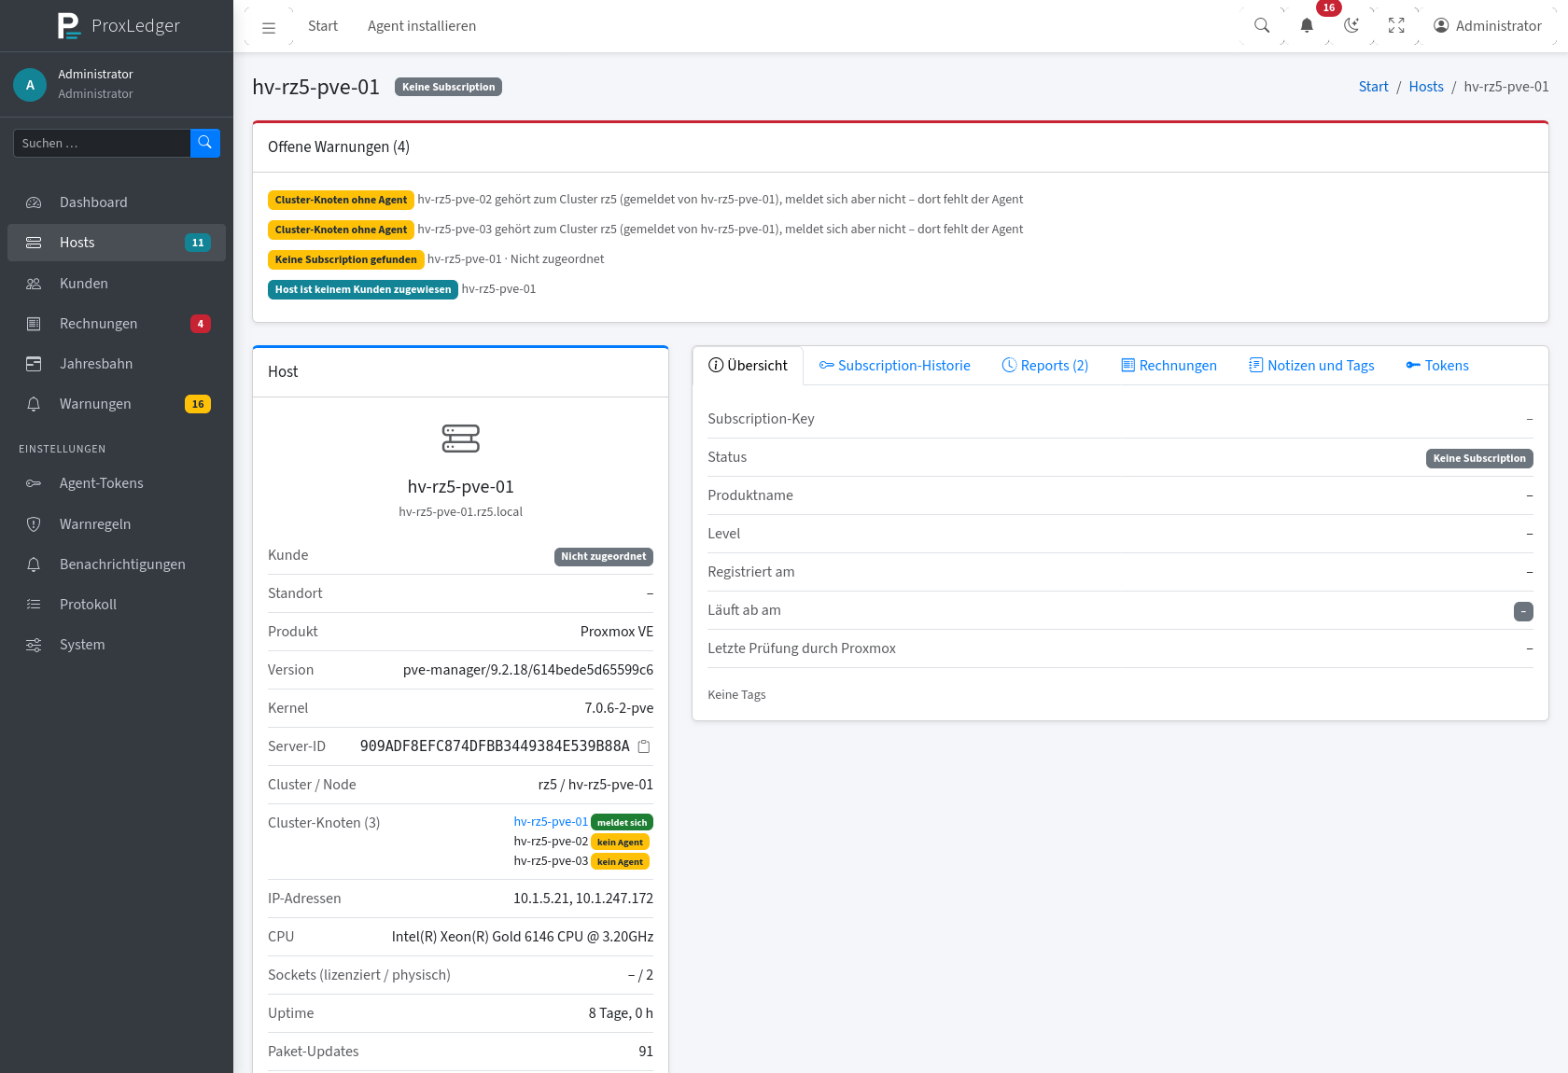Click the meldet sich status badge

(623, 823)
